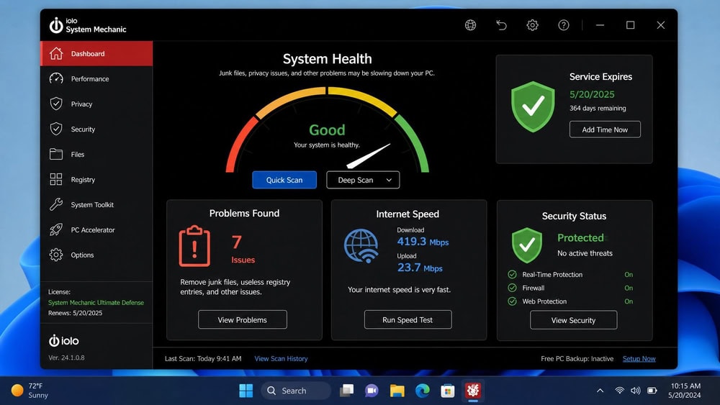The width and height of the screenshot is (720, 405).
Task: Click Run Speed Test button
Action: (408, 319)
